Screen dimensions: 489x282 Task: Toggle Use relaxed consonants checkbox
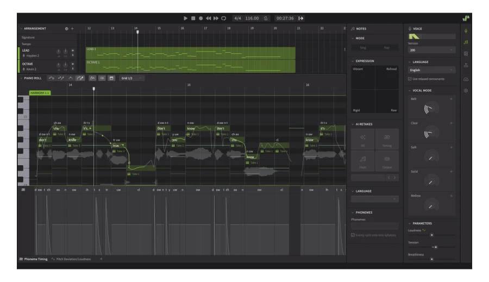410,79
